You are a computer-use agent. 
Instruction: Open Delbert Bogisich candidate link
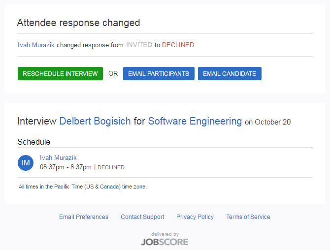pos(95,121)
